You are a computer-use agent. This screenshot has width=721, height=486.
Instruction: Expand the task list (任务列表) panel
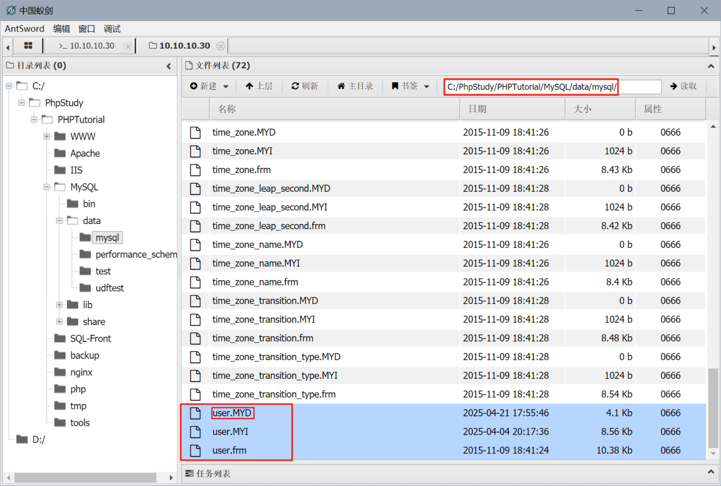click(x=710, y=472)
